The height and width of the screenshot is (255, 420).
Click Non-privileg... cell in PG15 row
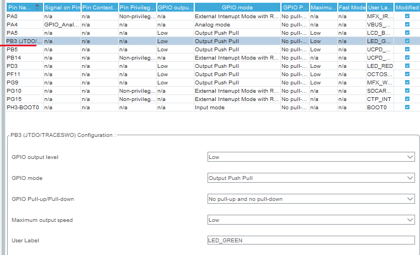point(137,99)
